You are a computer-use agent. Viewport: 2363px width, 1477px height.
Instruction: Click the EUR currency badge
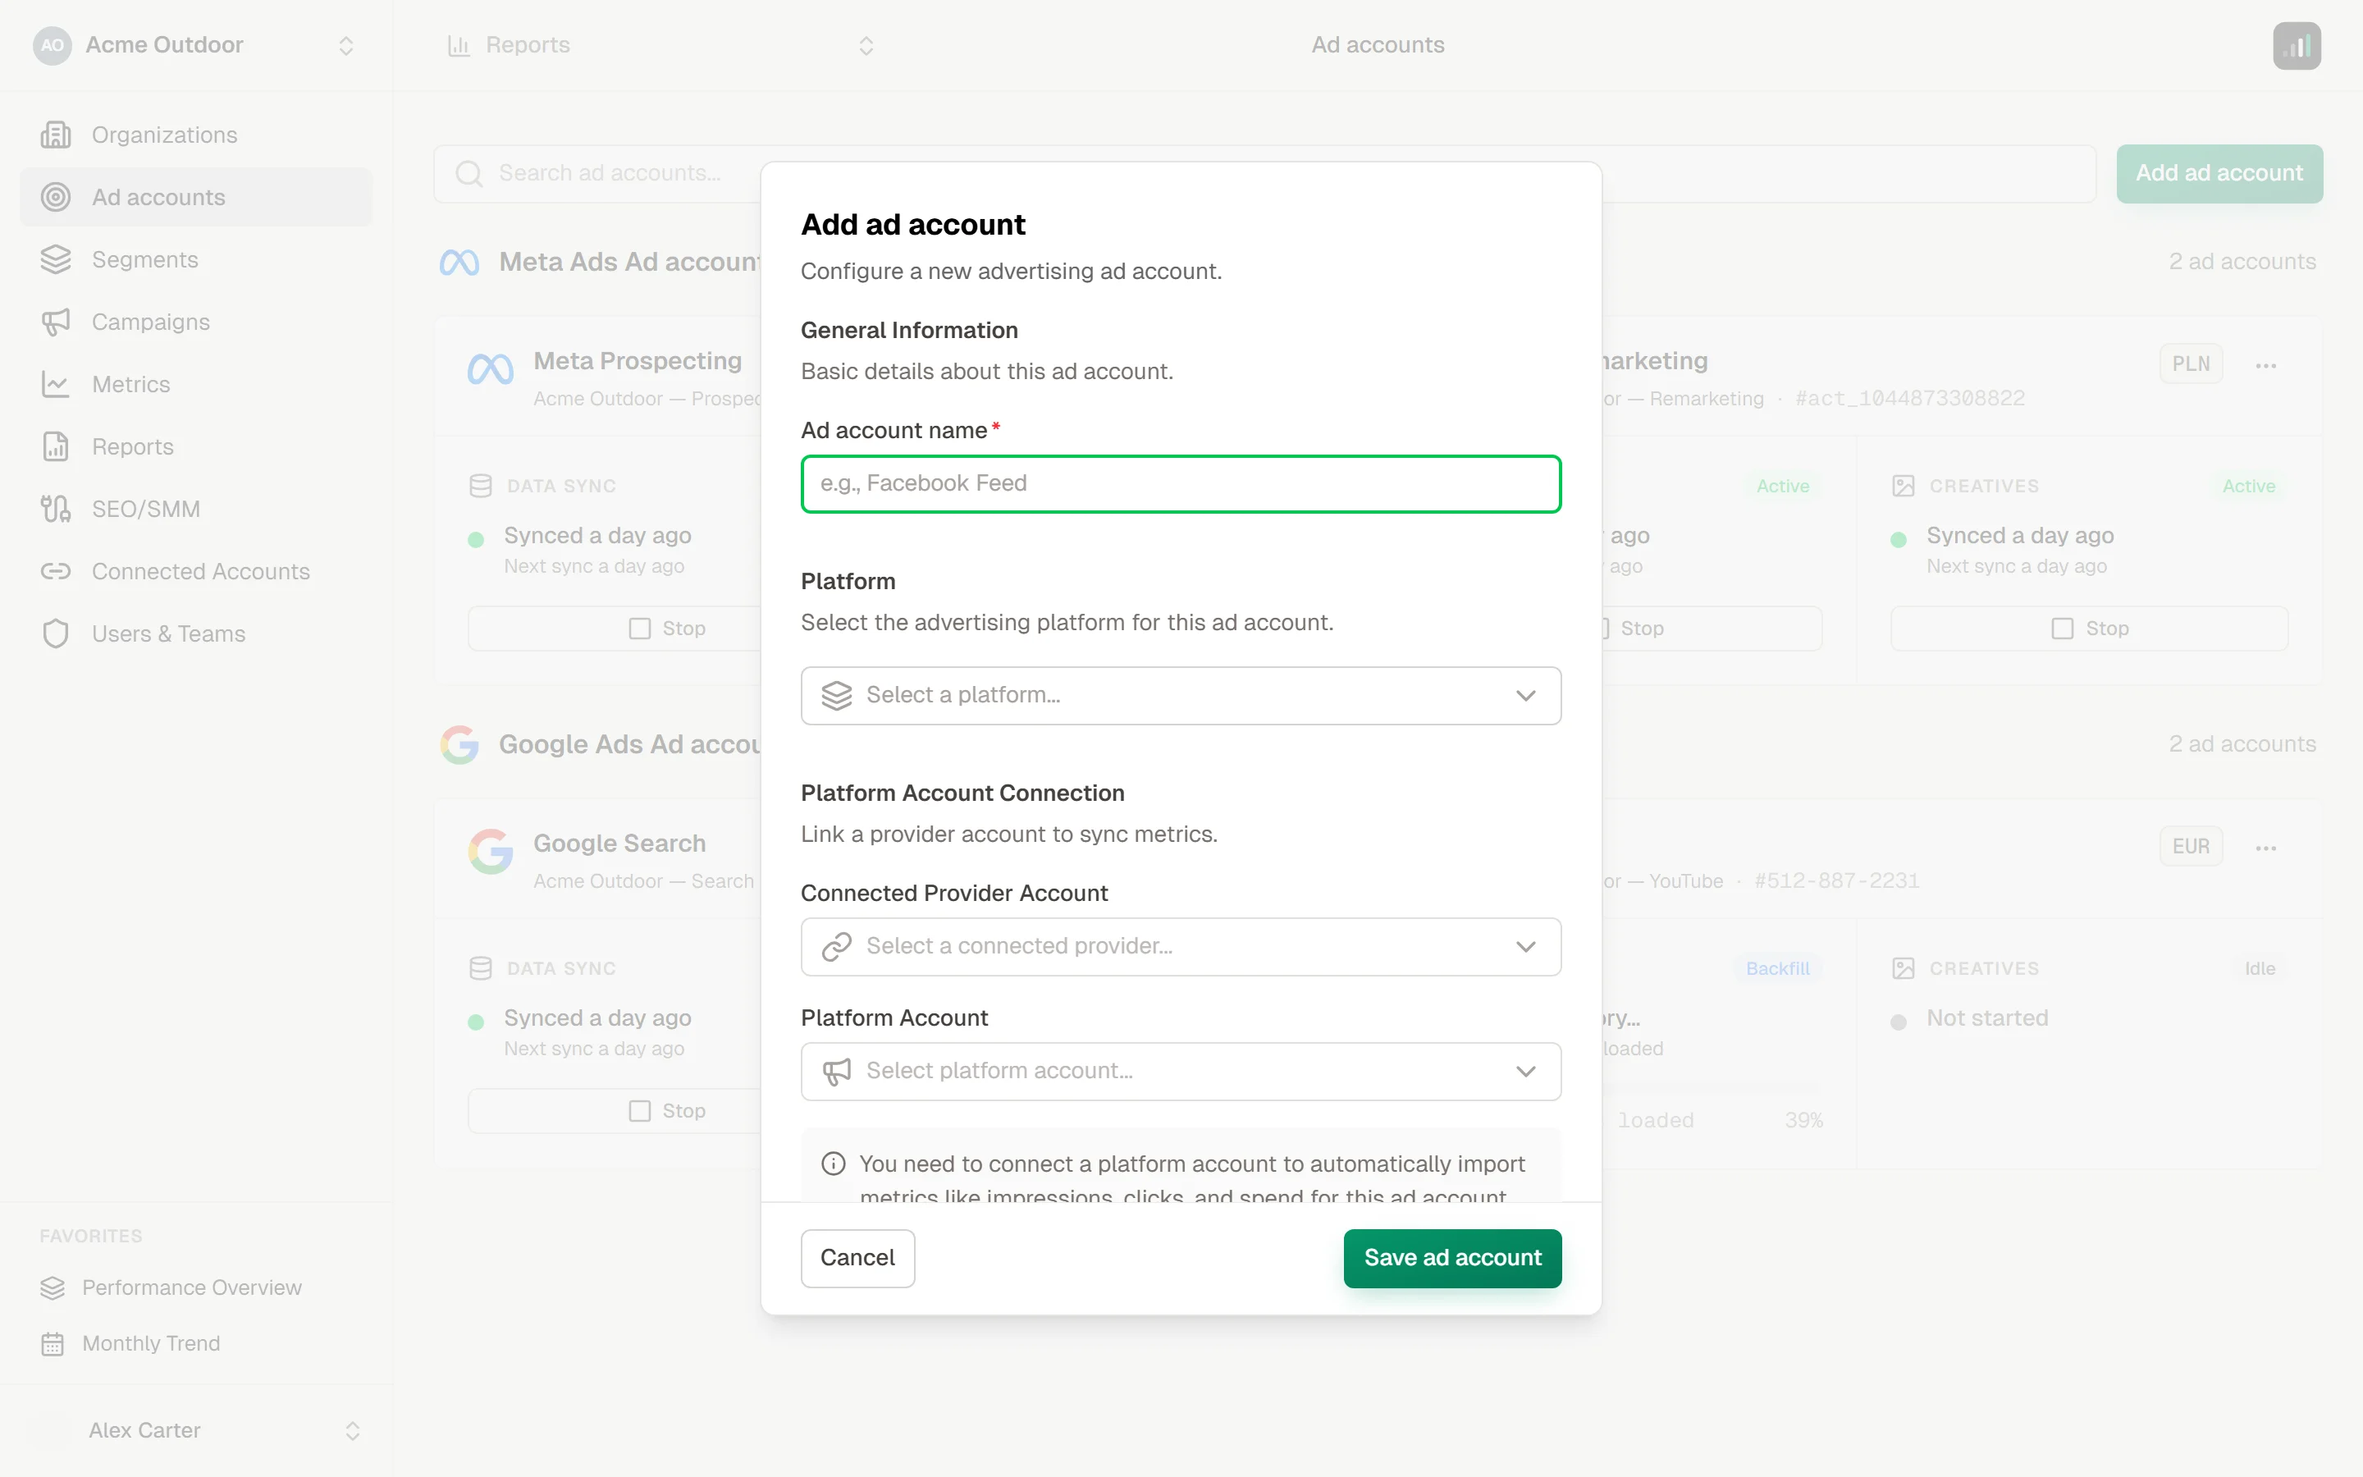(2192, 846)
